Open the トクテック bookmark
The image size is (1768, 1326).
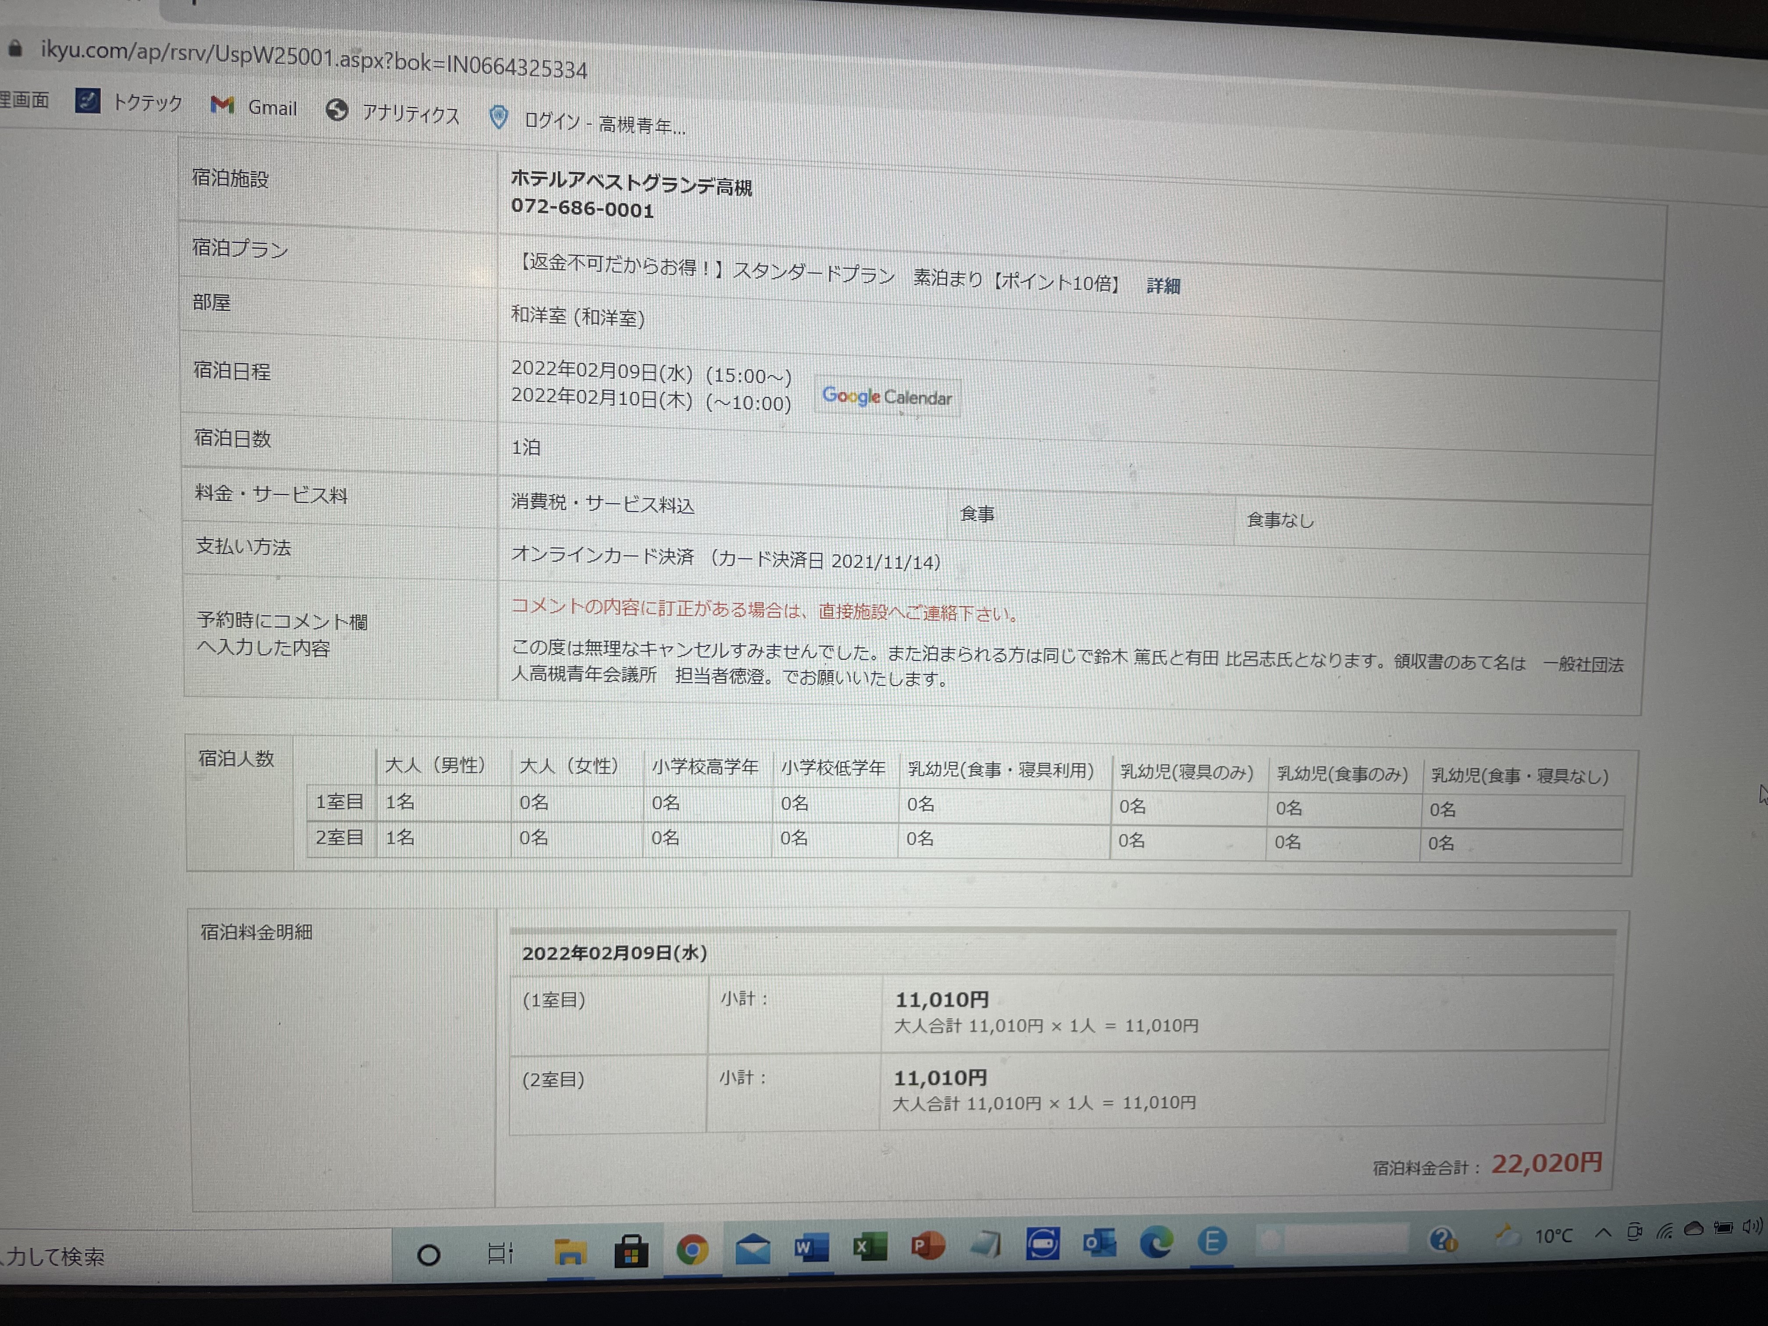pos(129,101)
